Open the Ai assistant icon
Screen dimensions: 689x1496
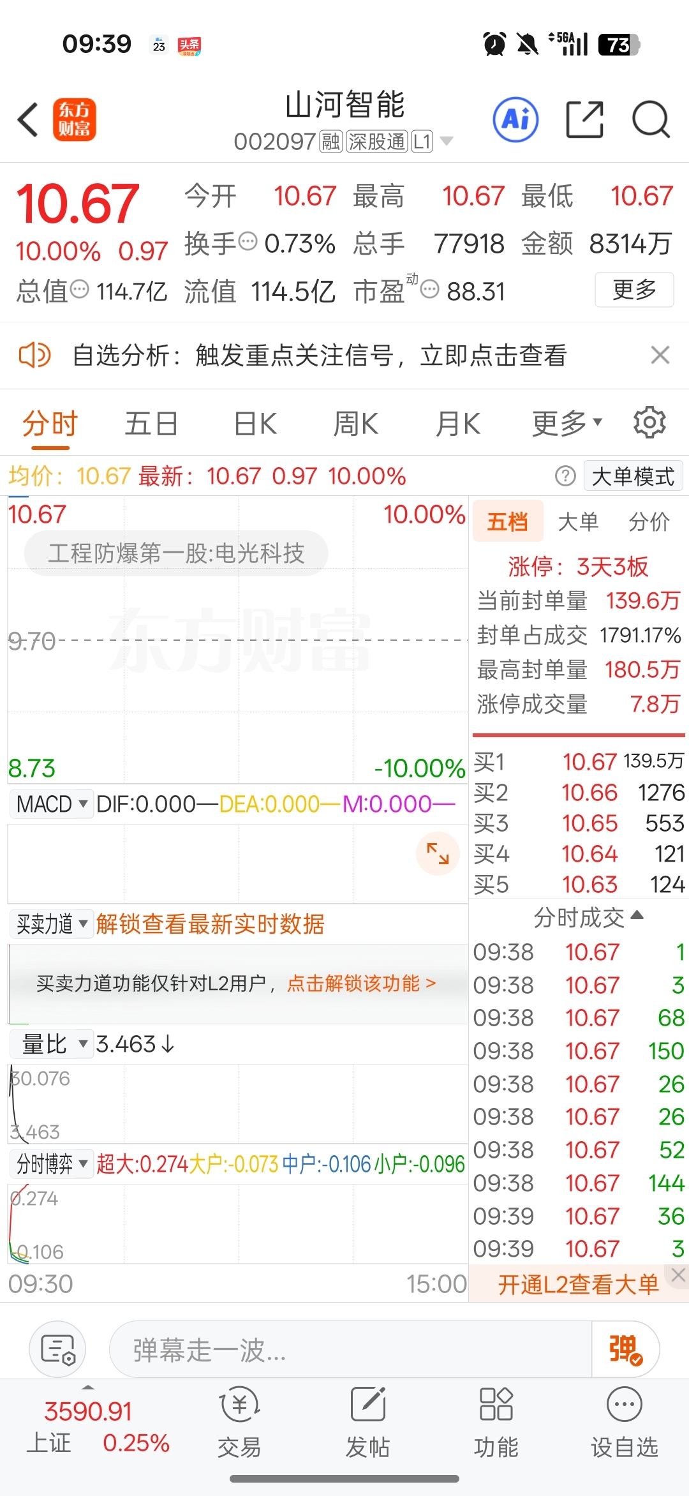click(x=515, y=119)
